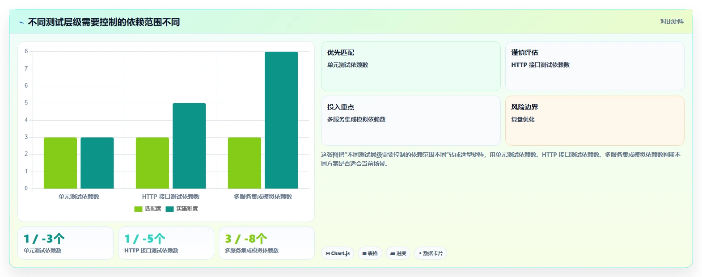
Task: Click the description paragraph starting 这张图把
Action: click(501, 159)
